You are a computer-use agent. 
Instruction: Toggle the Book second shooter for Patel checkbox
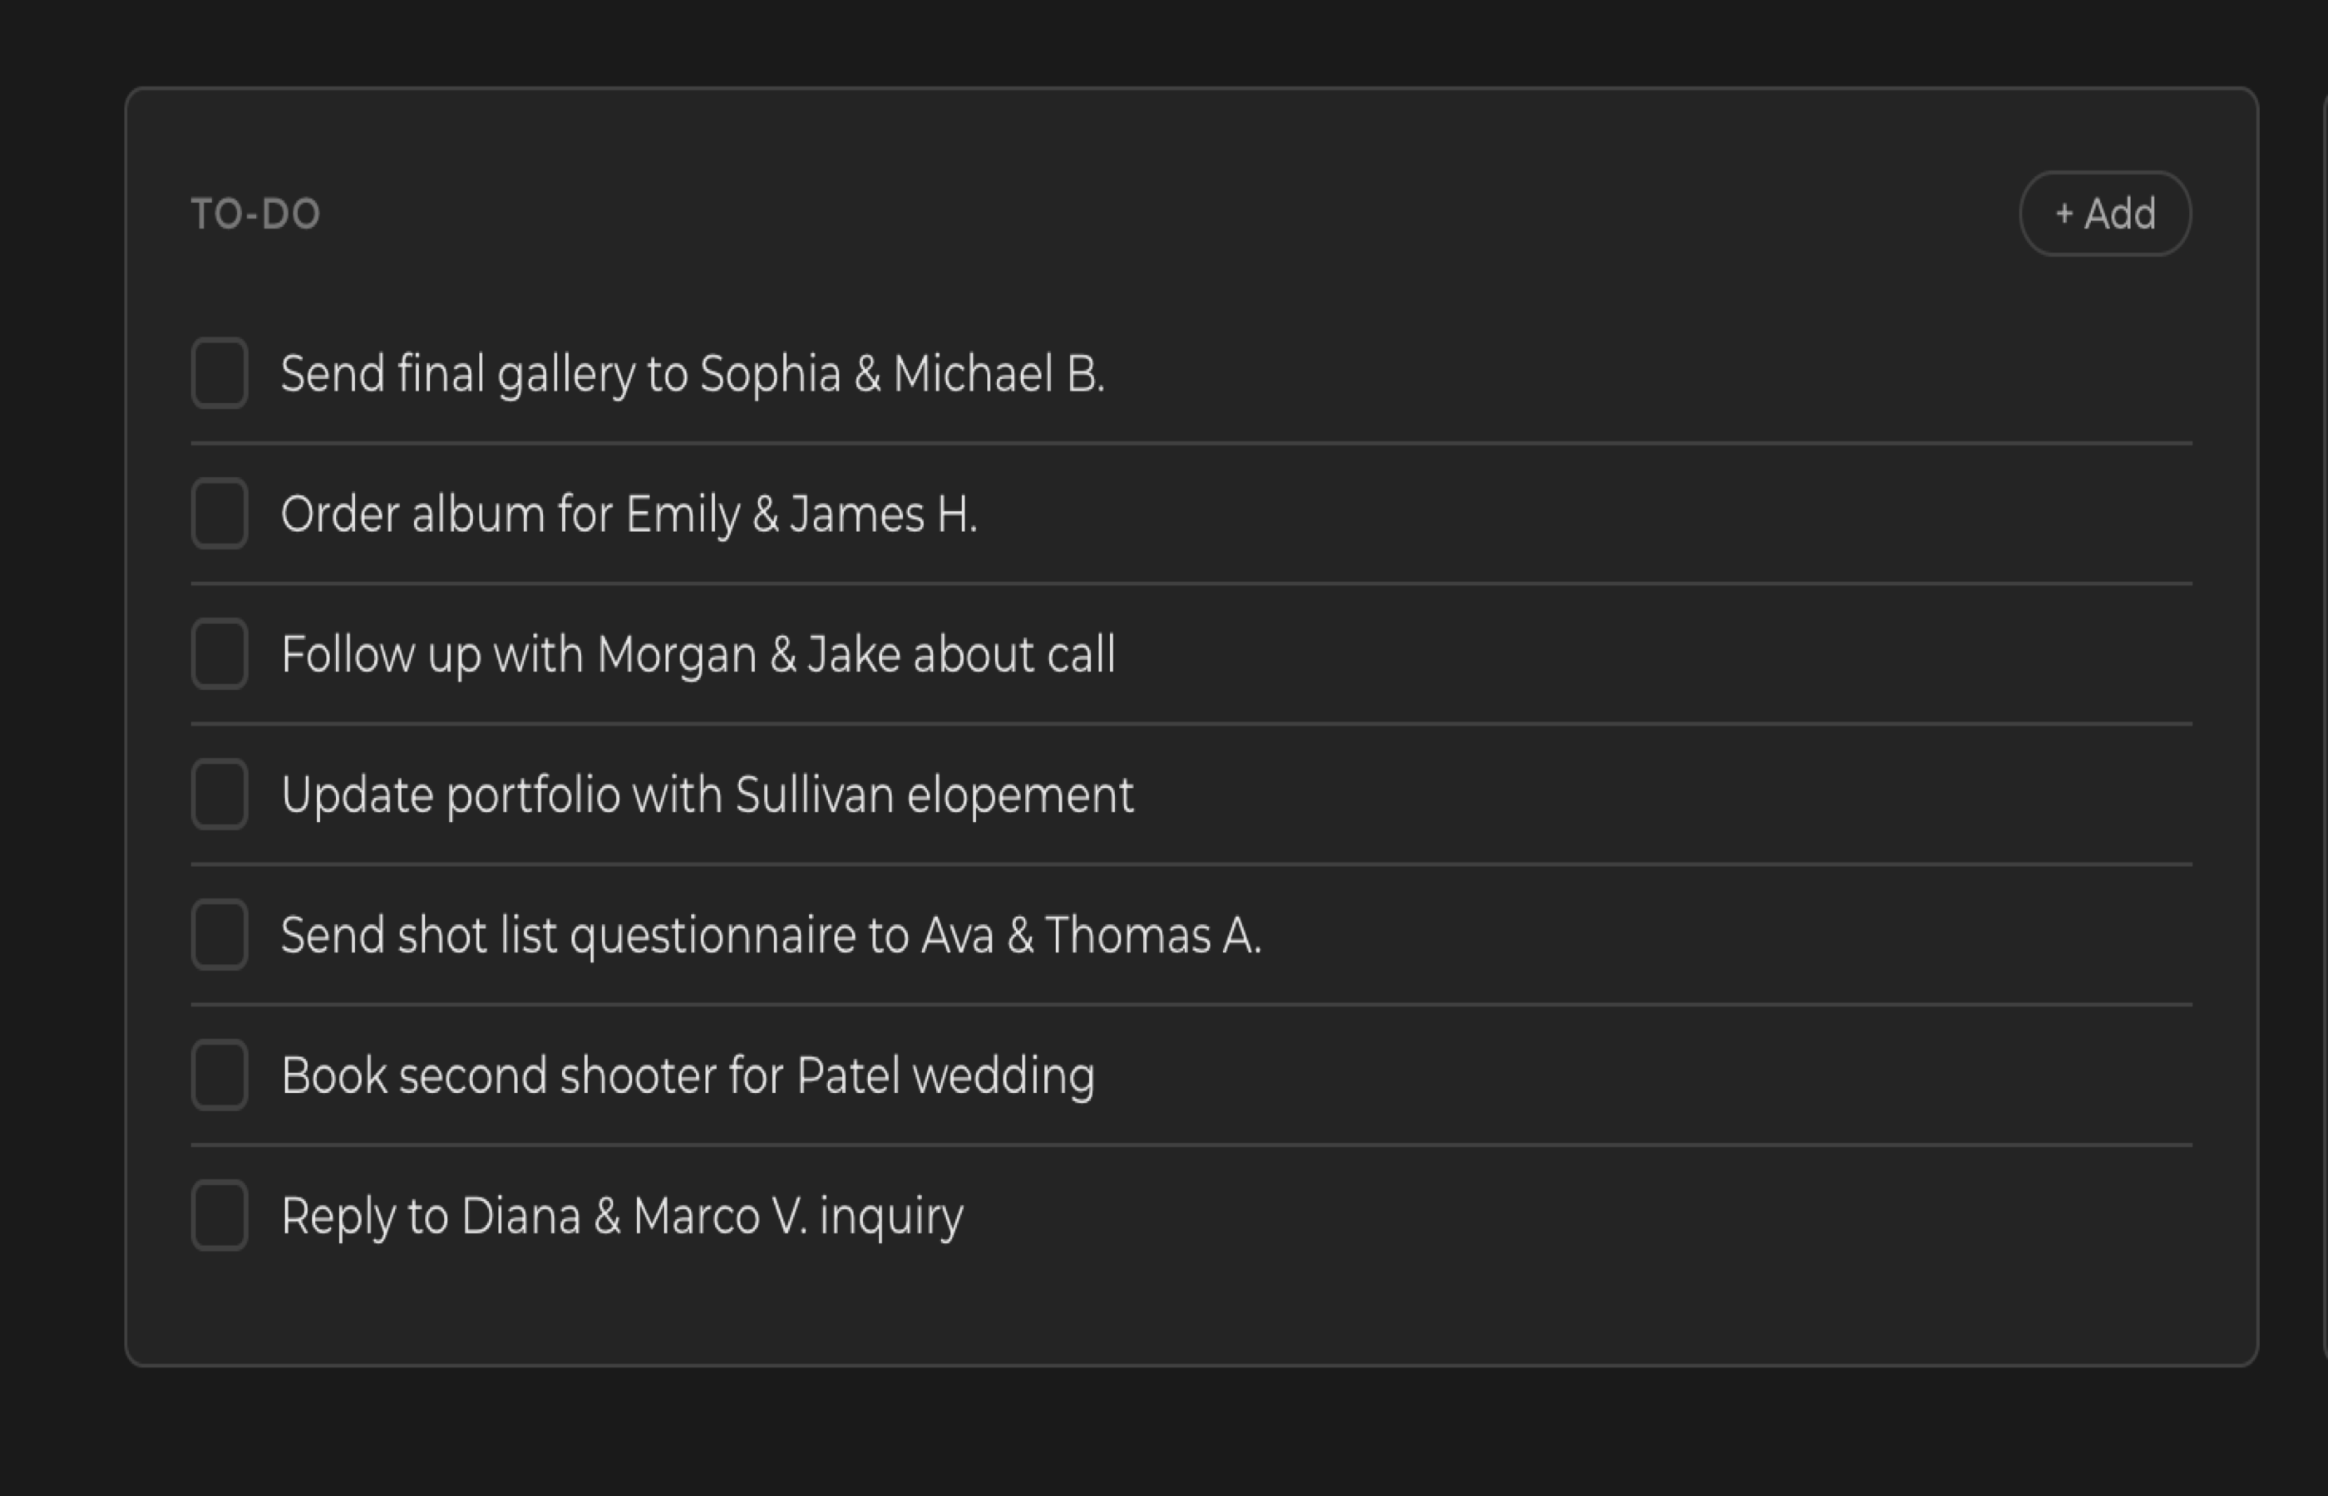[219, 1075]
